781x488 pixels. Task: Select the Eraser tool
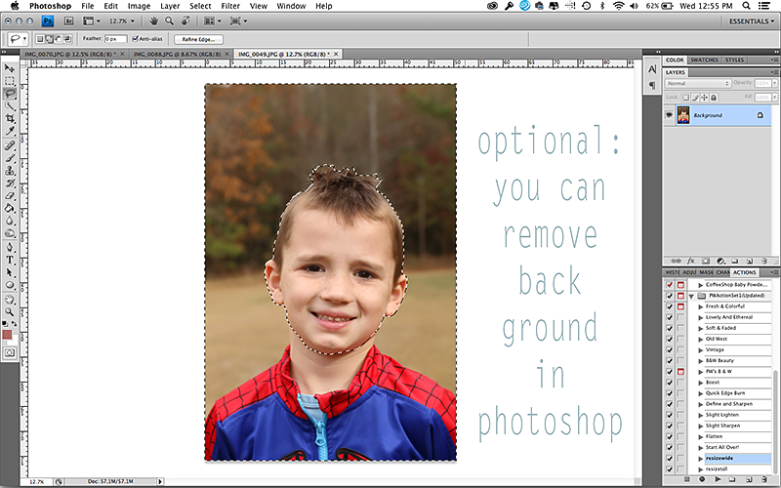pos(10,196)
